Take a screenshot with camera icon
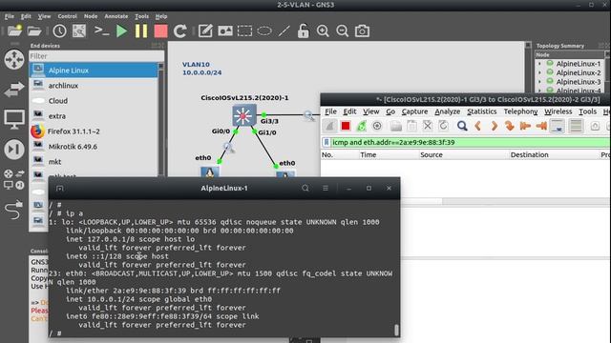 point(362,30)
